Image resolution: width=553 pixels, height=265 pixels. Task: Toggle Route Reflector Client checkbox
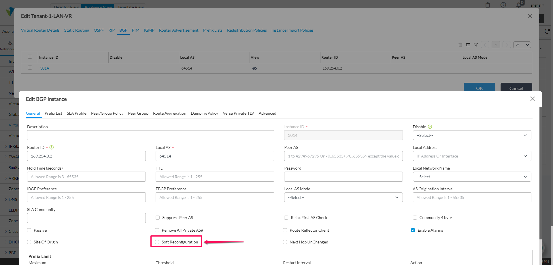click(x=285, y=230)
